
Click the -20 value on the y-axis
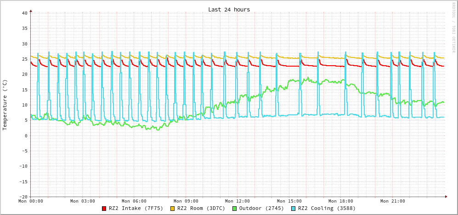click(x=23, y=197)
